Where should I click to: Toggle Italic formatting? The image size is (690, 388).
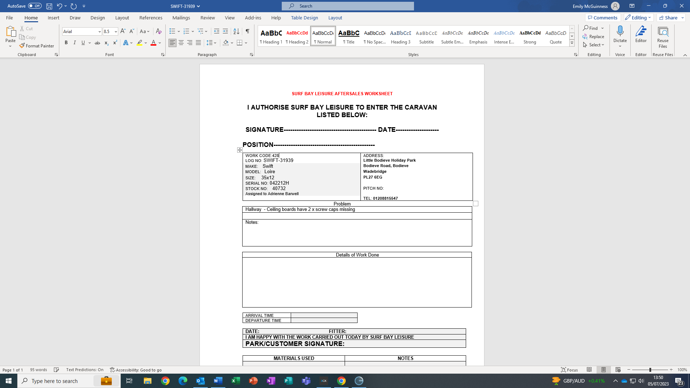coord(75,43)
